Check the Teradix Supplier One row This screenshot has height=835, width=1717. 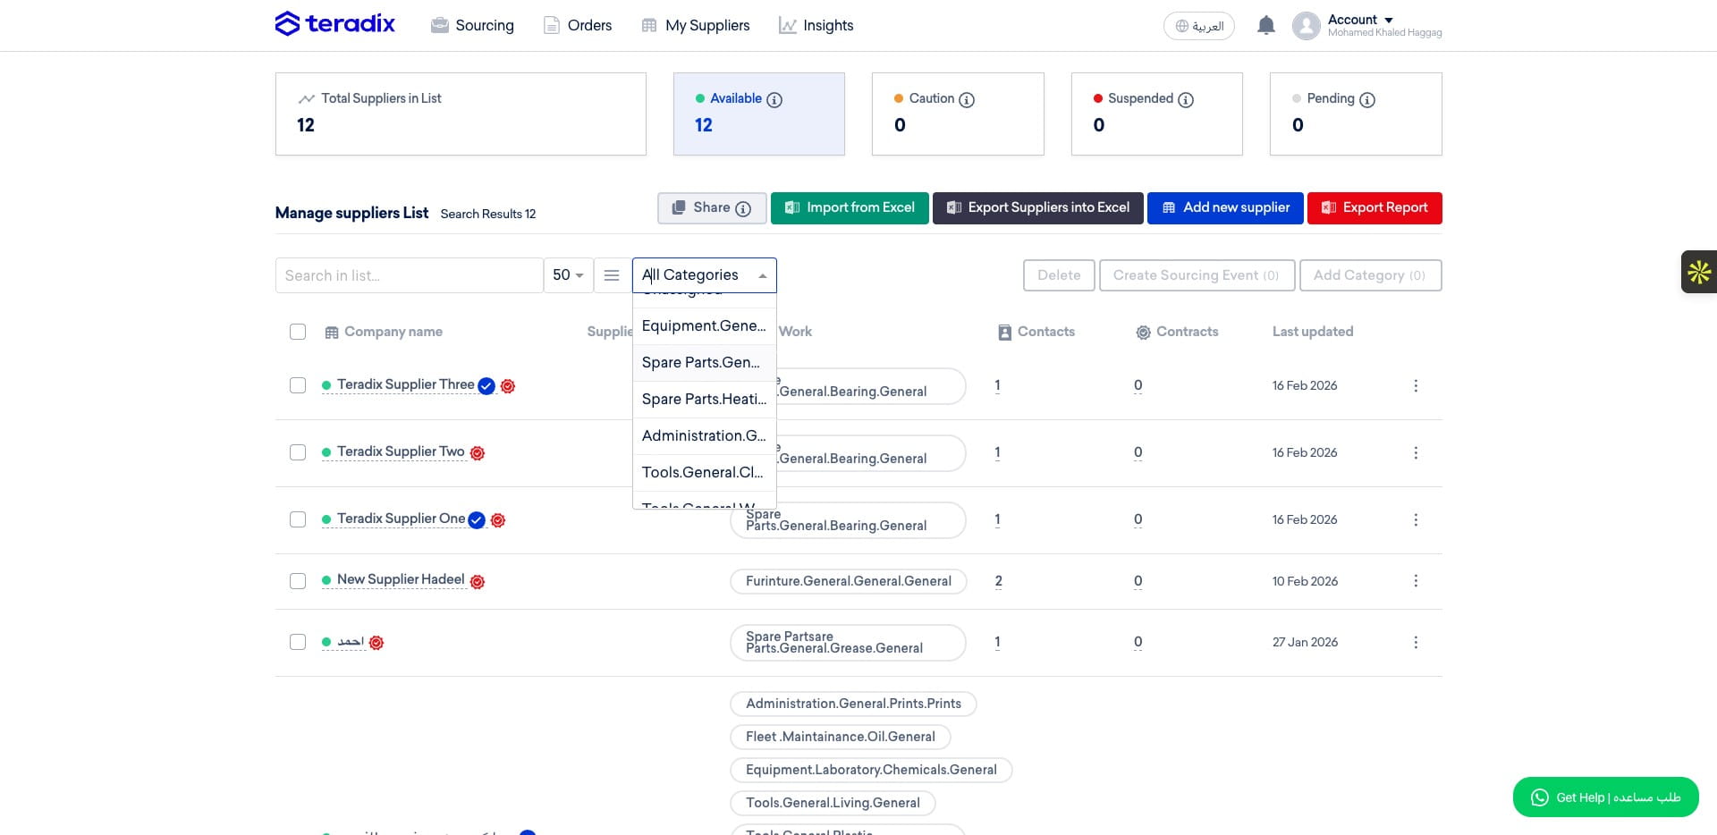pyautogui.click(x=298, y=519)
